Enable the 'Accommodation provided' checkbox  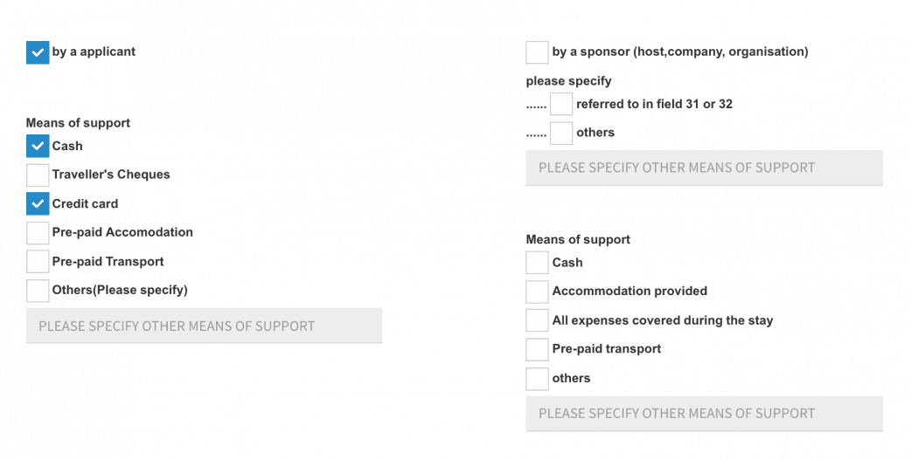click(x=537, y=292)
